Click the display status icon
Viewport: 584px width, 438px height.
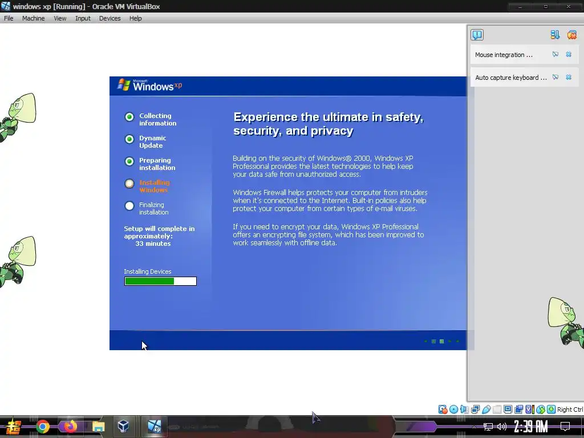tap(508, 409)
